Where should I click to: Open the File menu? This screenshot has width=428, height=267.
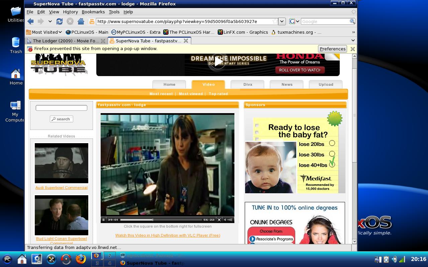point(30,12)
